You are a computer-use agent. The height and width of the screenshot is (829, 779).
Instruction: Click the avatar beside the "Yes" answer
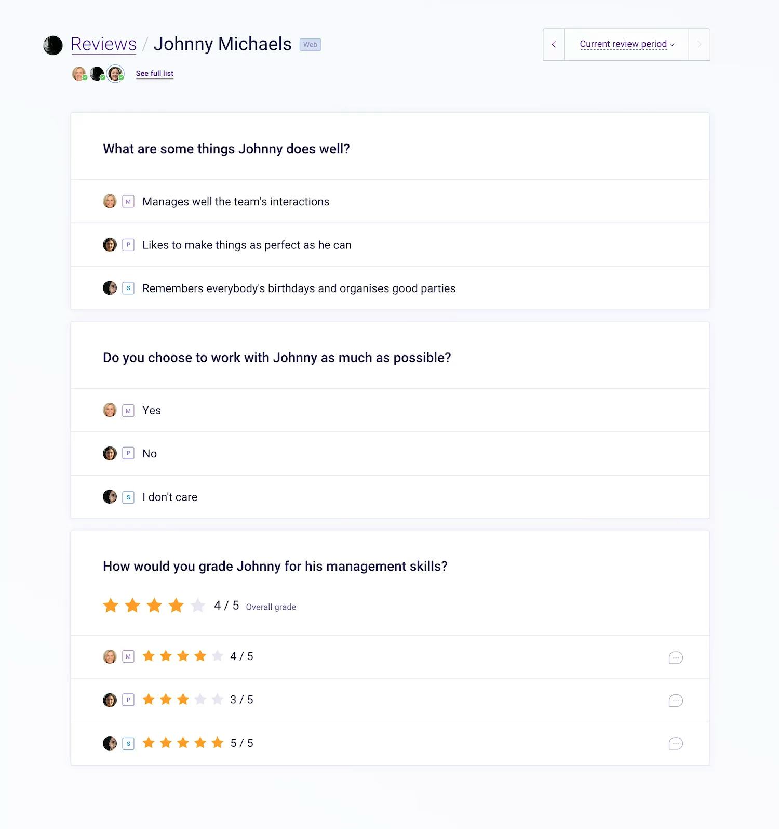(x=110, y=410)
